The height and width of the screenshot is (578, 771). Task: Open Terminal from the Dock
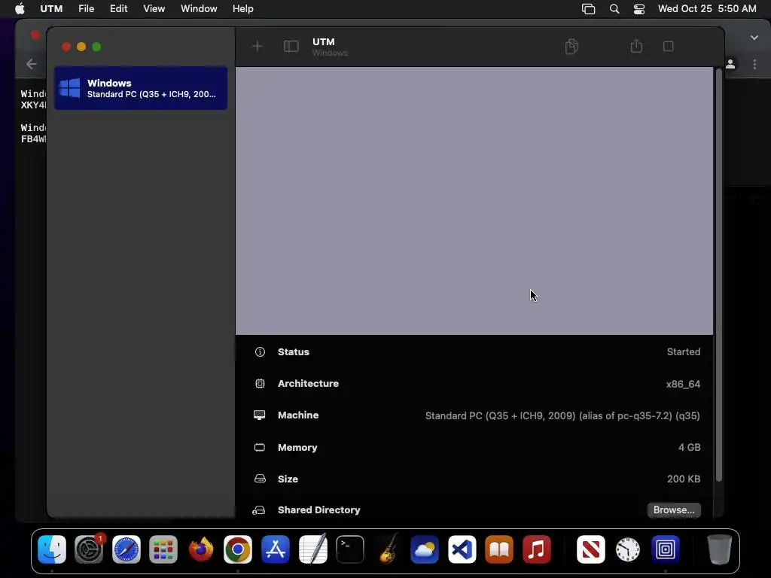350,549
